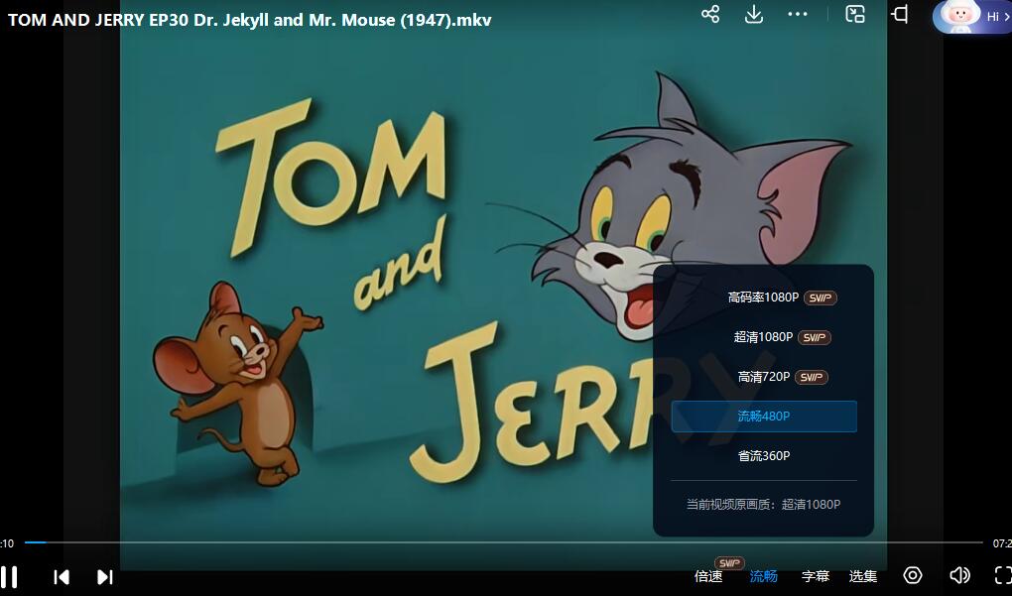Image resolution: width=1012 pixels, height=596 pixels.
Task: Open the 字幕 subtitles menu
Action: click(816, 576)
